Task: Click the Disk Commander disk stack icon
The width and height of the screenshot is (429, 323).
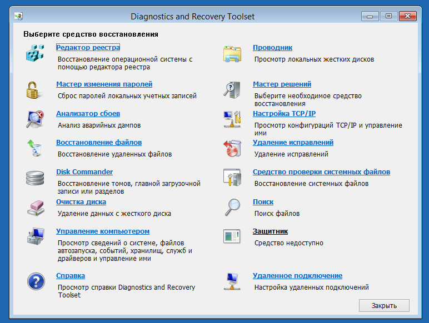Action: click(35, 178)
